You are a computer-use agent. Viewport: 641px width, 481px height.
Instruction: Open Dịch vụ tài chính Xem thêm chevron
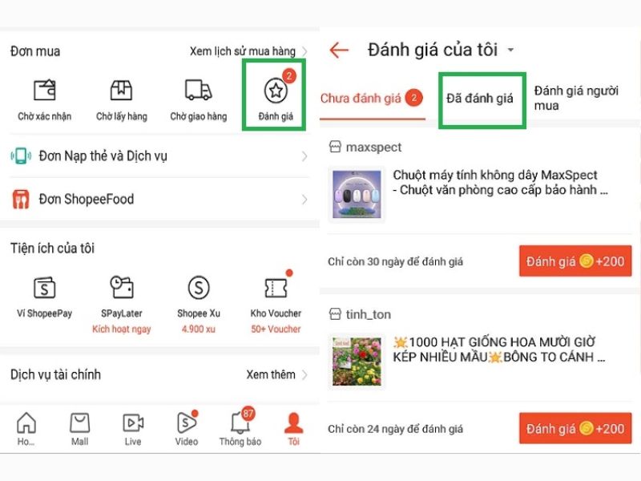coord(304,374)
